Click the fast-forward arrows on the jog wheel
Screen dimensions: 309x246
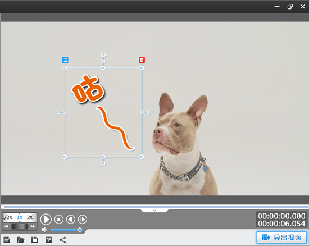[x=33, y=226]
